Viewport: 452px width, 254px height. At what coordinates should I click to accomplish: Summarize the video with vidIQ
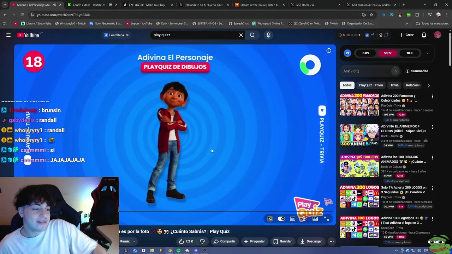pyautogui.click(x=417, y=71)
